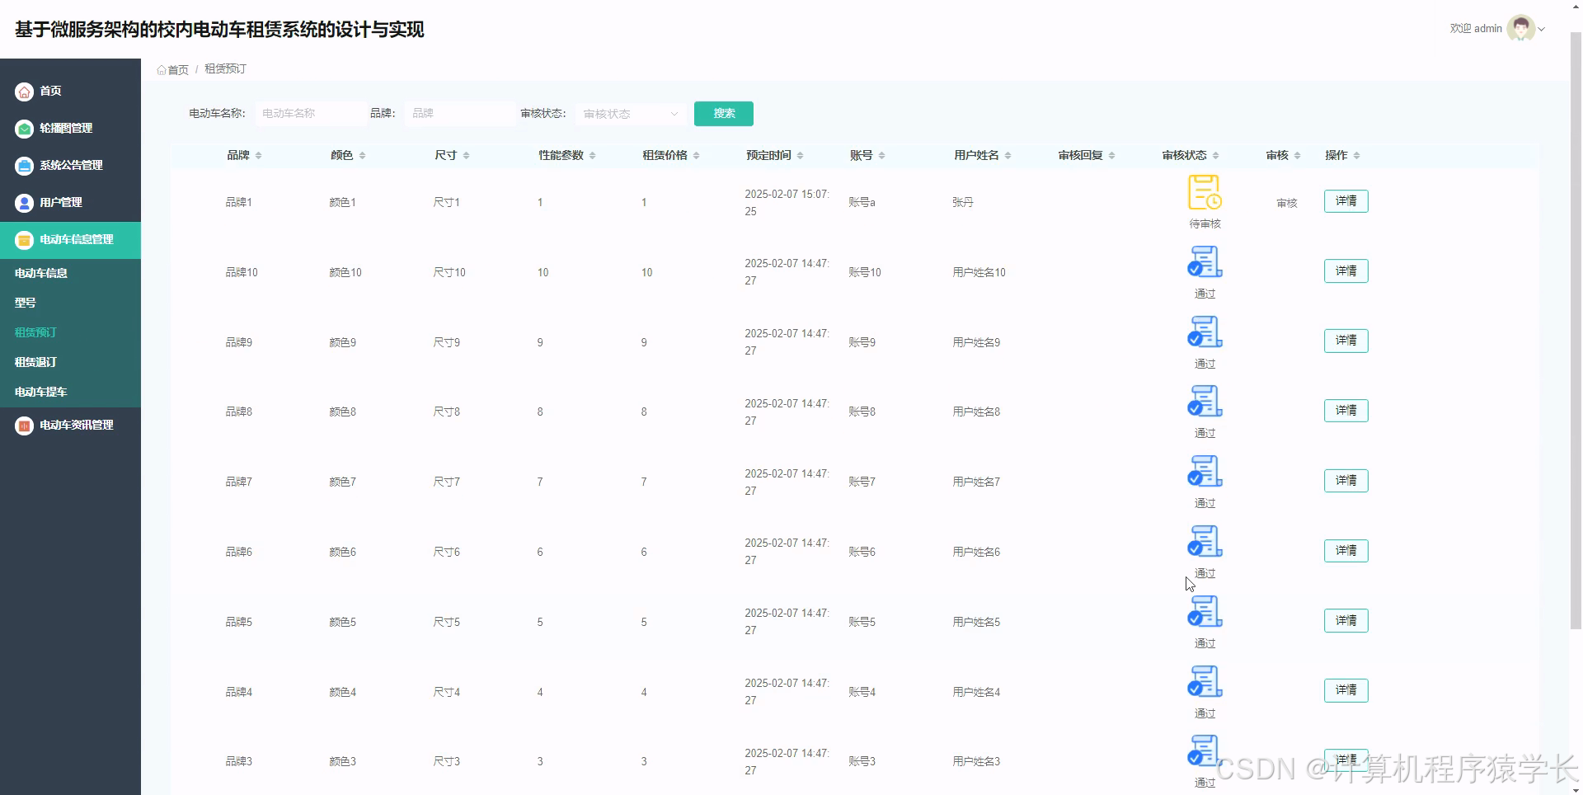Click inside the 电动车名称 input field
This screenshot has height=795, width=1583.
click(311, 113)
